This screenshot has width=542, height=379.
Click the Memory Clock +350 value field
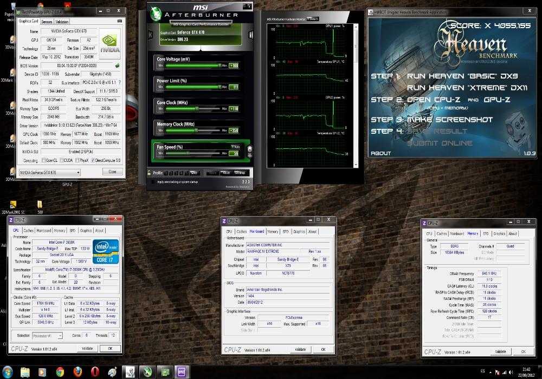[x=234, y=130]
